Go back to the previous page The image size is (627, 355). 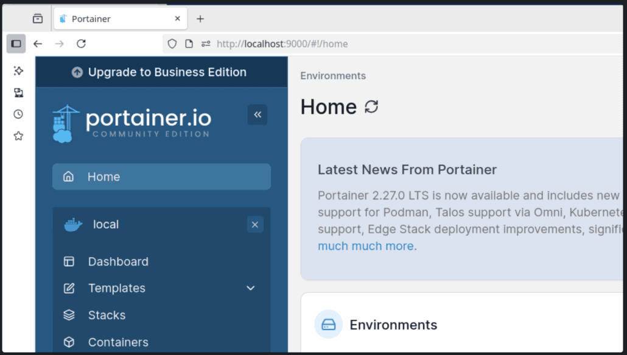point(38,44)
